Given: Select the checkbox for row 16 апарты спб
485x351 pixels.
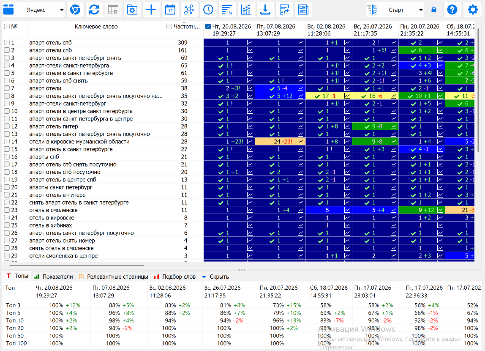Looking at the screenshot, I should point(7,157).
